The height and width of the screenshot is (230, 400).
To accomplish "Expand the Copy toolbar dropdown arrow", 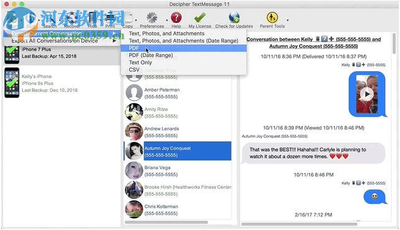I will pyautogui.click(x=136, y=20).
